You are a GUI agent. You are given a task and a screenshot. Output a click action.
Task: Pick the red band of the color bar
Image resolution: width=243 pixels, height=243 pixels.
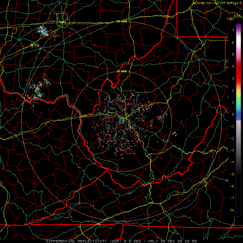238,75
